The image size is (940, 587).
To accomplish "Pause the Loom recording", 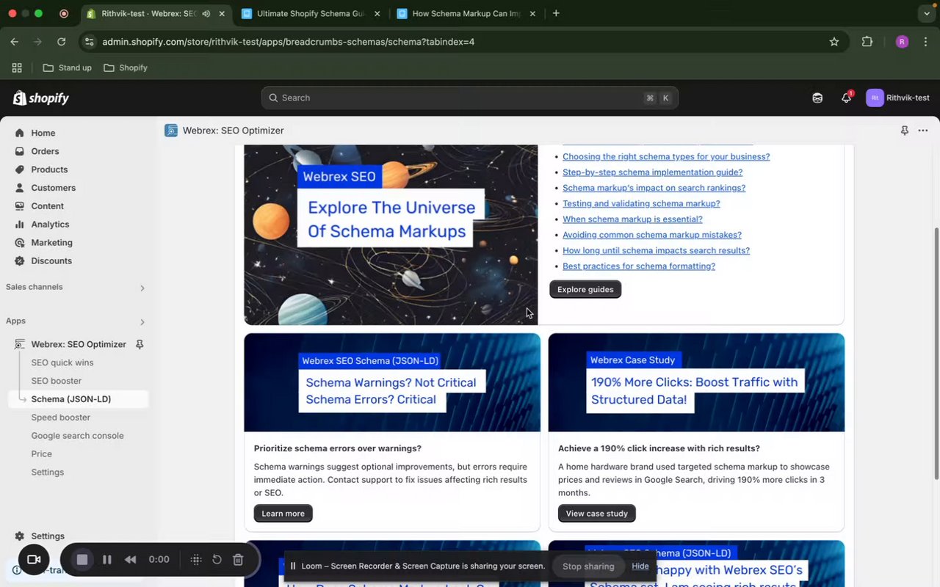I will [x=107, y=560].
